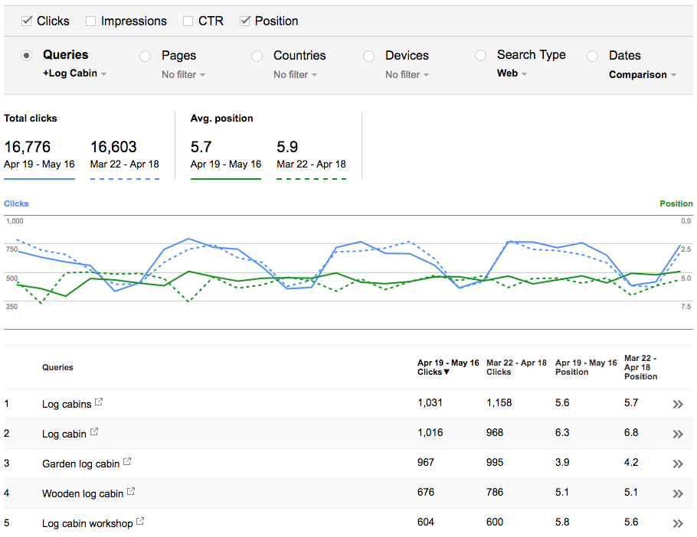697x537 pixels.
Task: Select the Countries radio button
Action: point(257,56)
